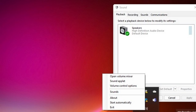Viewport: 196px width, 112px height.
Task: Select the Speakers device icon
Action: [x=124, y=30]
